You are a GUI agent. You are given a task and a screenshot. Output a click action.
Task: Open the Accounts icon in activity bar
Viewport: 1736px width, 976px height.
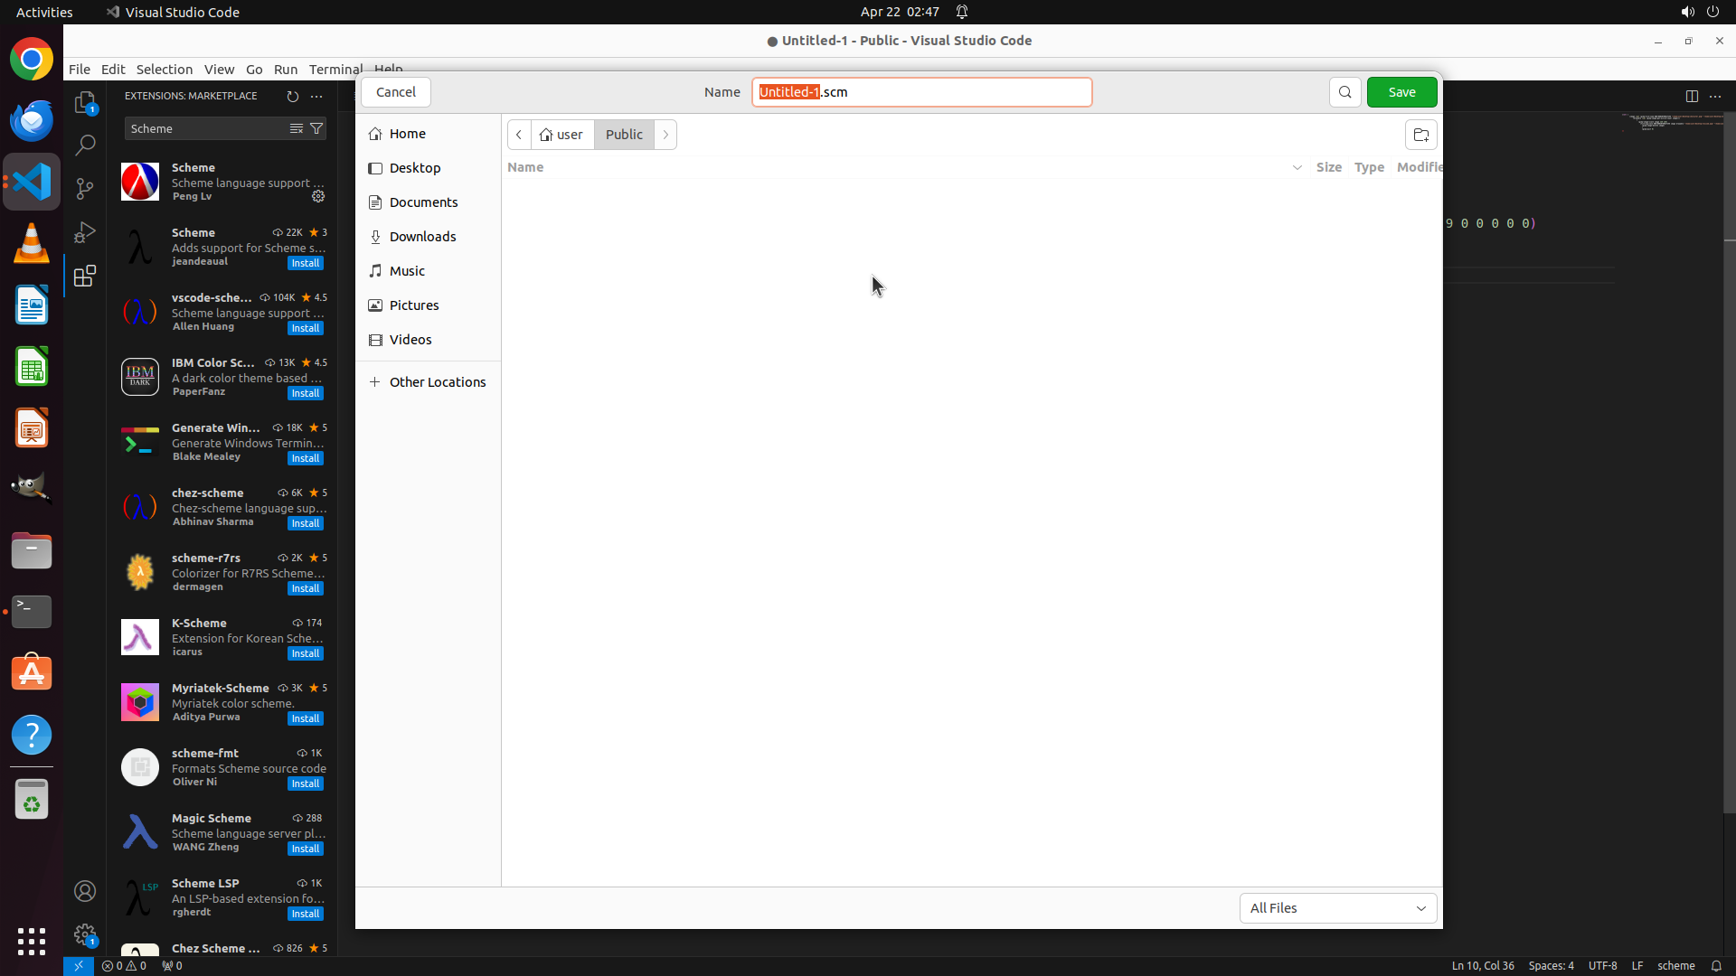pos(85,891)
